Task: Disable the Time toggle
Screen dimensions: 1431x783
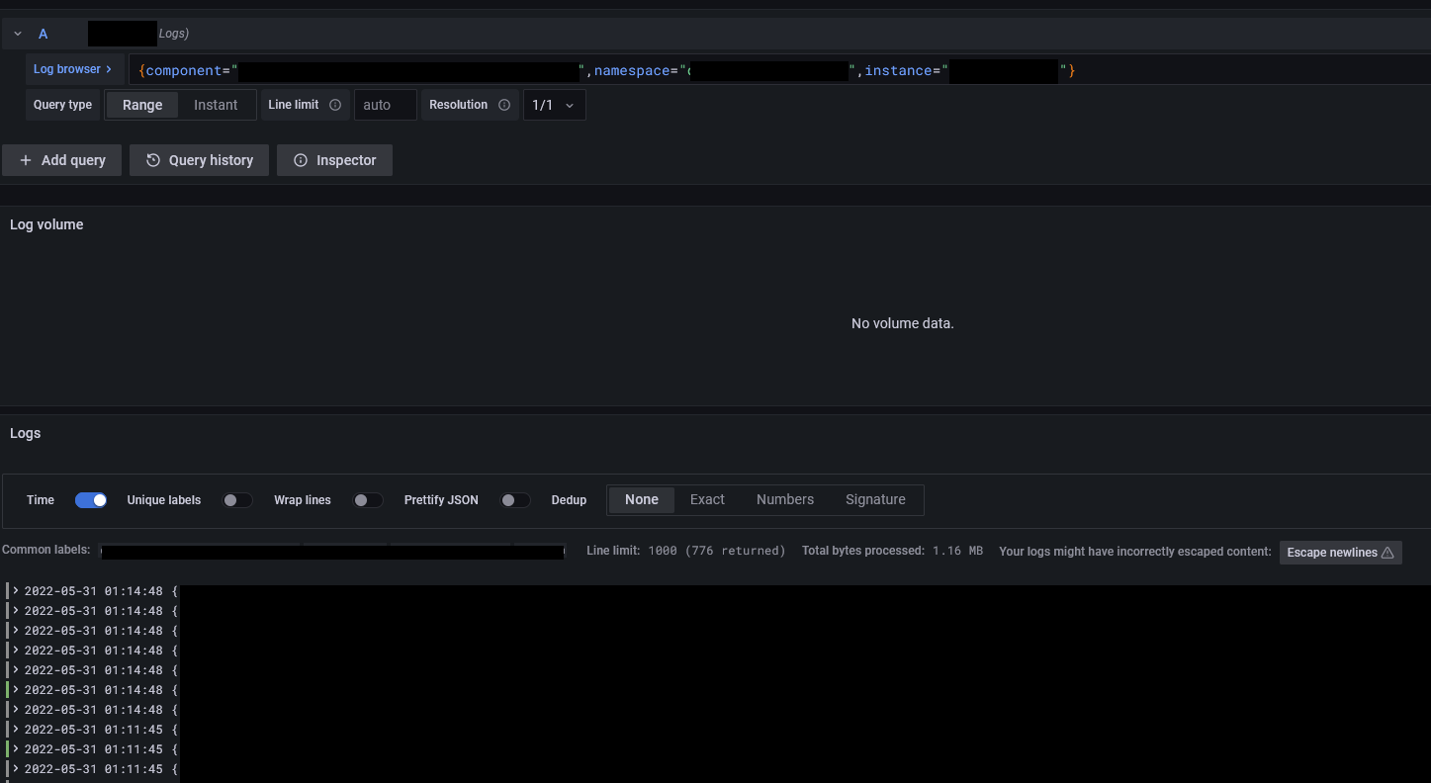Action: pos(91,499)
